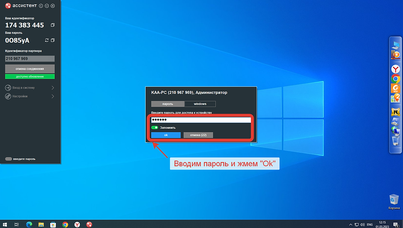Viewport: 403px width, 228px height.
Task: Open the disk drive icon in dock
Action: click(x=396, y=121)
